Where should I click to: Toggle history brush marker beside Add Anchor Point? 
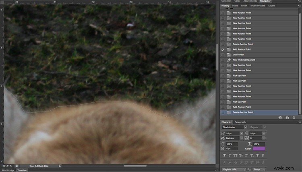point(223,49)
